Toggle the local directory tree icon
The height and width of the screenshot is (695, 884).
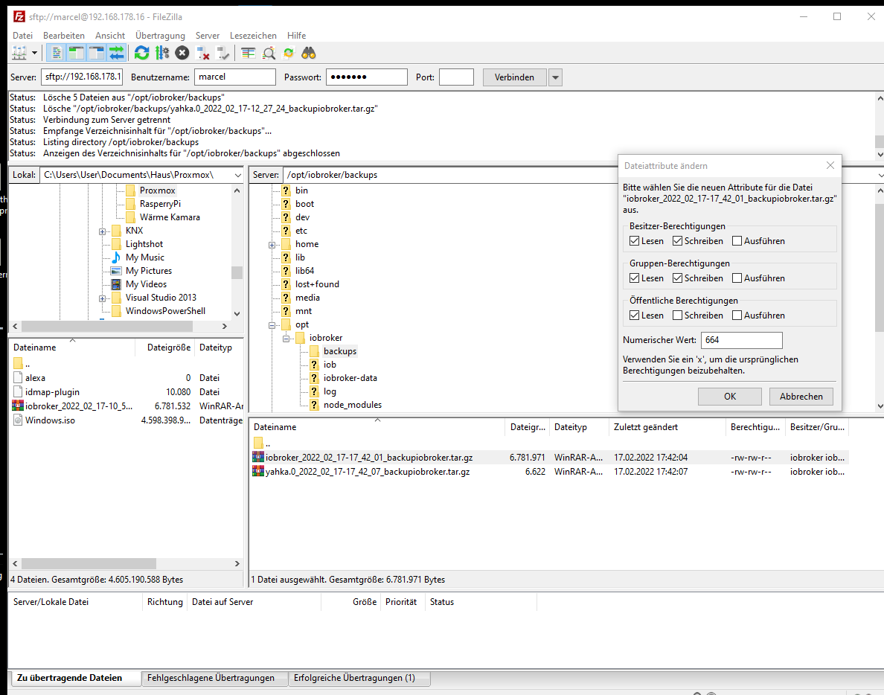[76, 54]
